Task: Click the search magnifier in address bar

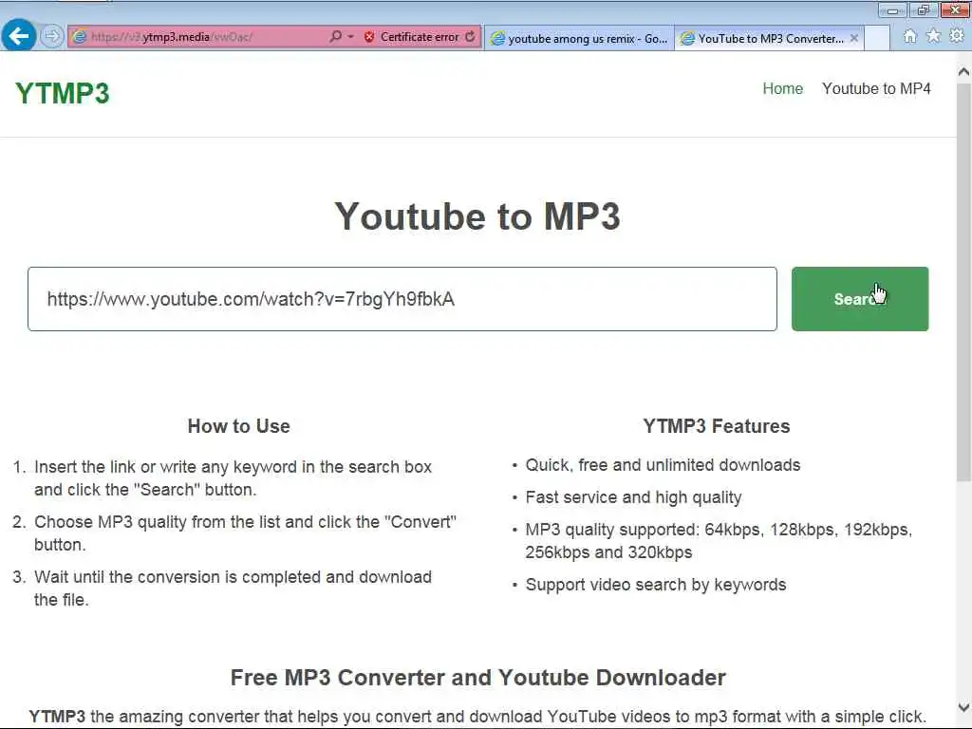Action: click(x=335, y=37)
